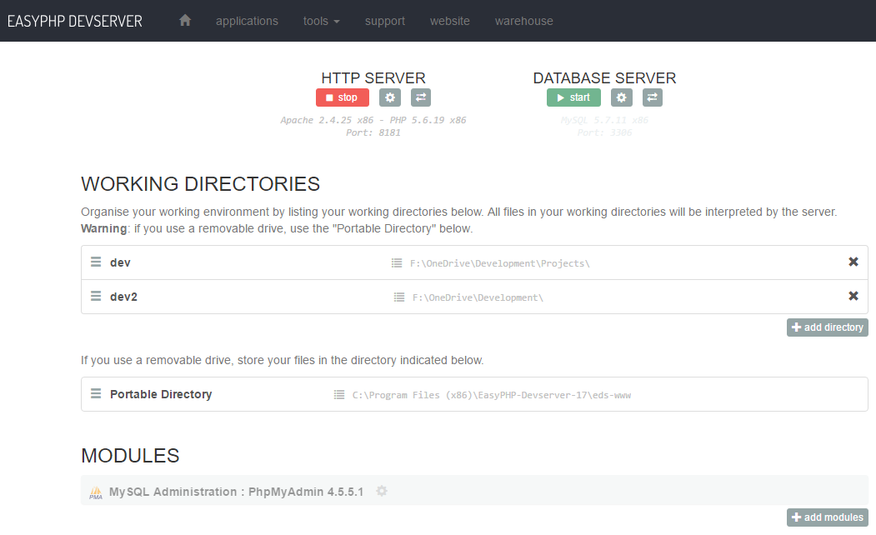Click the database server restart arrows icon
The height and width of the screenshot is (535, 876).
coord(652,97)
